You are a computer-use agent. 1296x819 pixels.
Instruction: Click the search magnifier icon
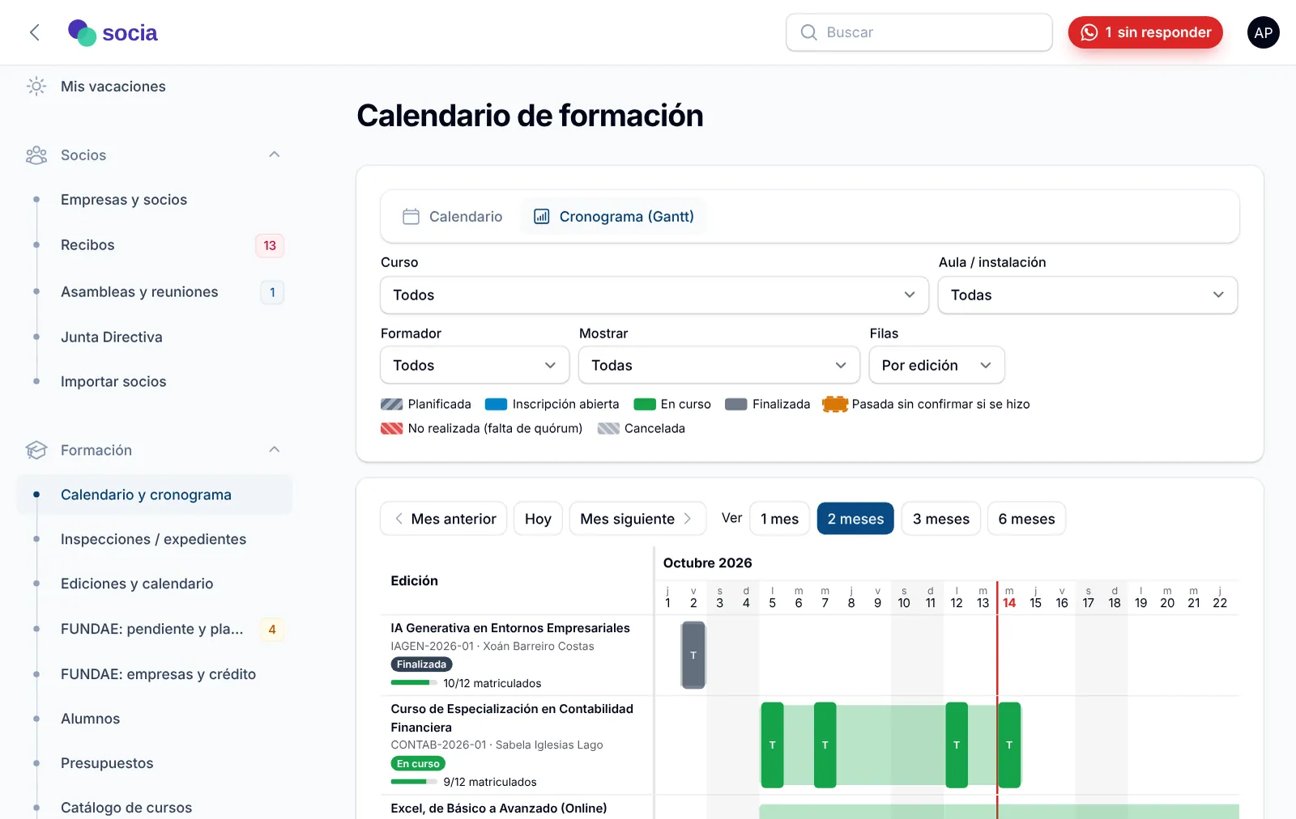pyautogui.click(x=808, y=32)
